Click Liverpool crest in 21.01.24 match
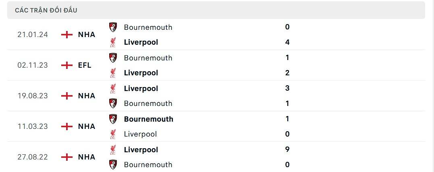The height and width of the screenshot is (172, 434). pyautogui.click(x=113, y=42)
